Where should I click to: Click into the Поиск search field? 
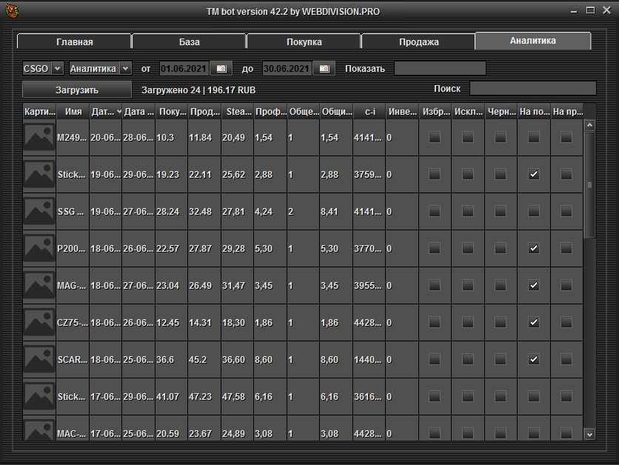(532, 89)
